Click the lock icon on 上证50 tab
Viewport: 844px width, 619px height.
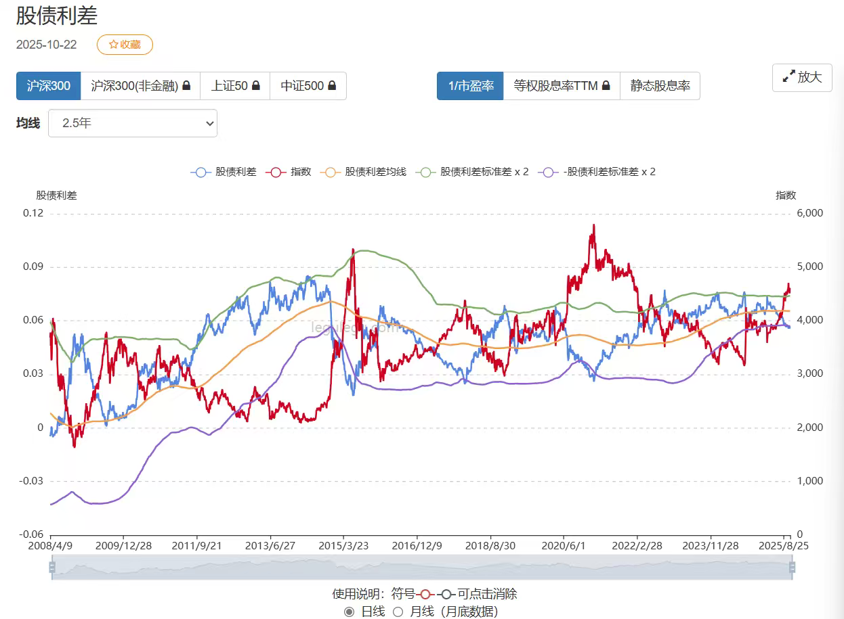pyautogui.click(x=256, y=86)
